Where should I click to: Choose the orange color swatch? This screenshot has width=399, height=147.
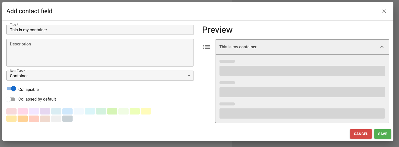click(x=23, y=119)
